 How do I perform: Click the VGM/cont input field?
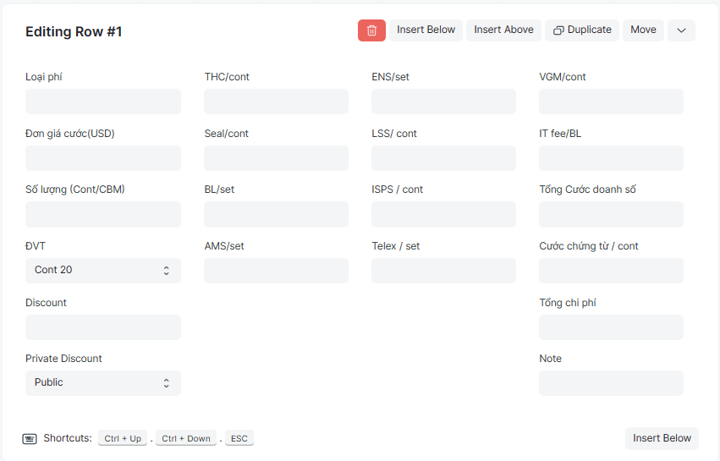pyautogui.click(x=611, y=102)
